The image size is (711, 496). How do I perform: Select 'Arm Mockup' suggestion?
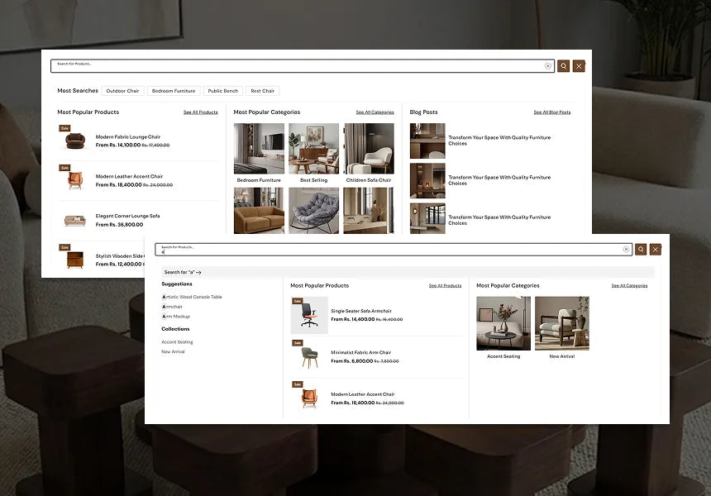(x=176, y=317)
